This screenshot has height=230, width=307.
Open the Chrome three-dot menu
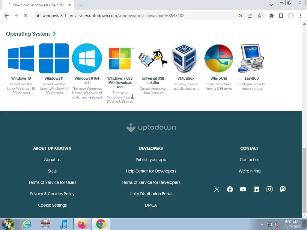click(x=300, y=16)
